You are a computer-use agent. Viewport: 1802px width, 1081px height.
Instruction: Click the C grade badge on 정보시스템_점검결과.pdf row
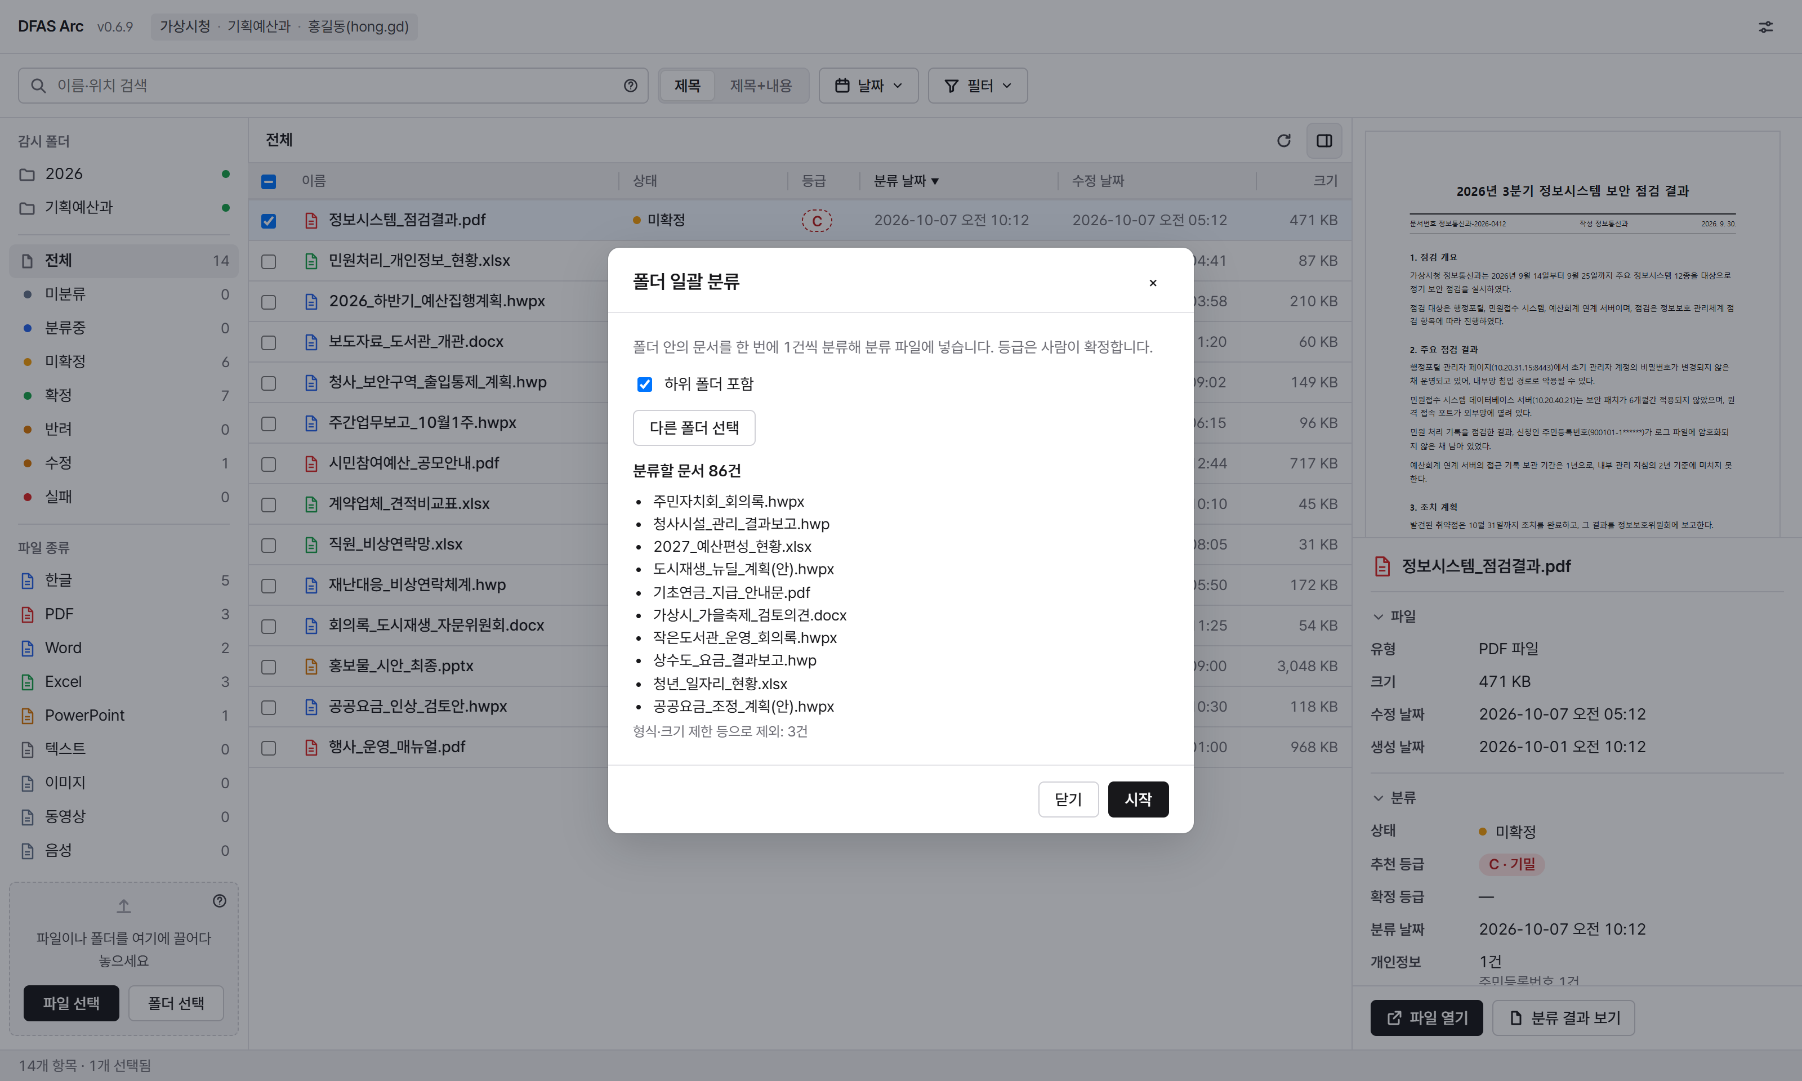tap(817, 221)
